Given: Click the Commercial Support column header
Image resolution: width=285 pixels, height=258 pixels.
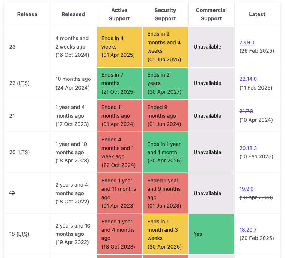Looking at the screenshot, I should [x=211, y=14].
